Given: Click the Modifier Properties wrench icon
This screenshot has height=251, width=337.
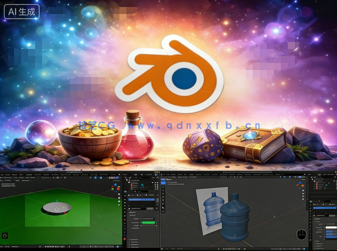Looking at the screenshot, I should point(125,213).
